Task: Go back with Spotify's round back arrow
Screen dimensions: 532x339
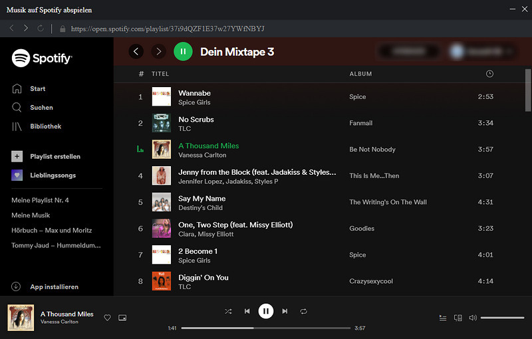Action: pyautogui.click(x=136, y=52)
